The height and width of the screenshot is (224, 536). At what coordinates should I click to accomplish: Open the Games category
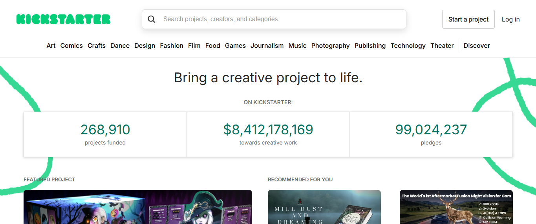point(235,45)
